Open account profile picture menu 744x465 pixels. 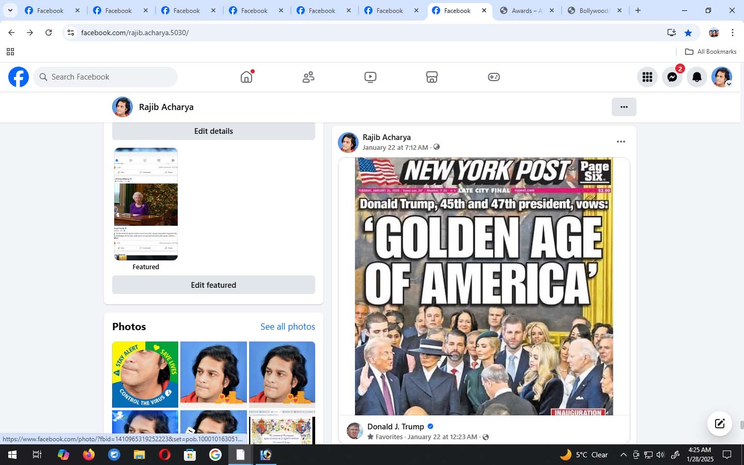[x=722, y=77]
